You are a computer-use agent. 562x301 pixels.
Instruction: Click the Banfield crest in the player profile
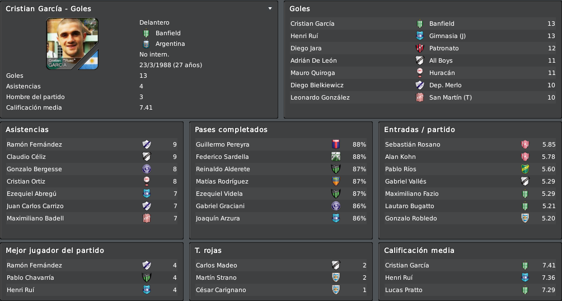pyautogui.click(x=146, y=34)
